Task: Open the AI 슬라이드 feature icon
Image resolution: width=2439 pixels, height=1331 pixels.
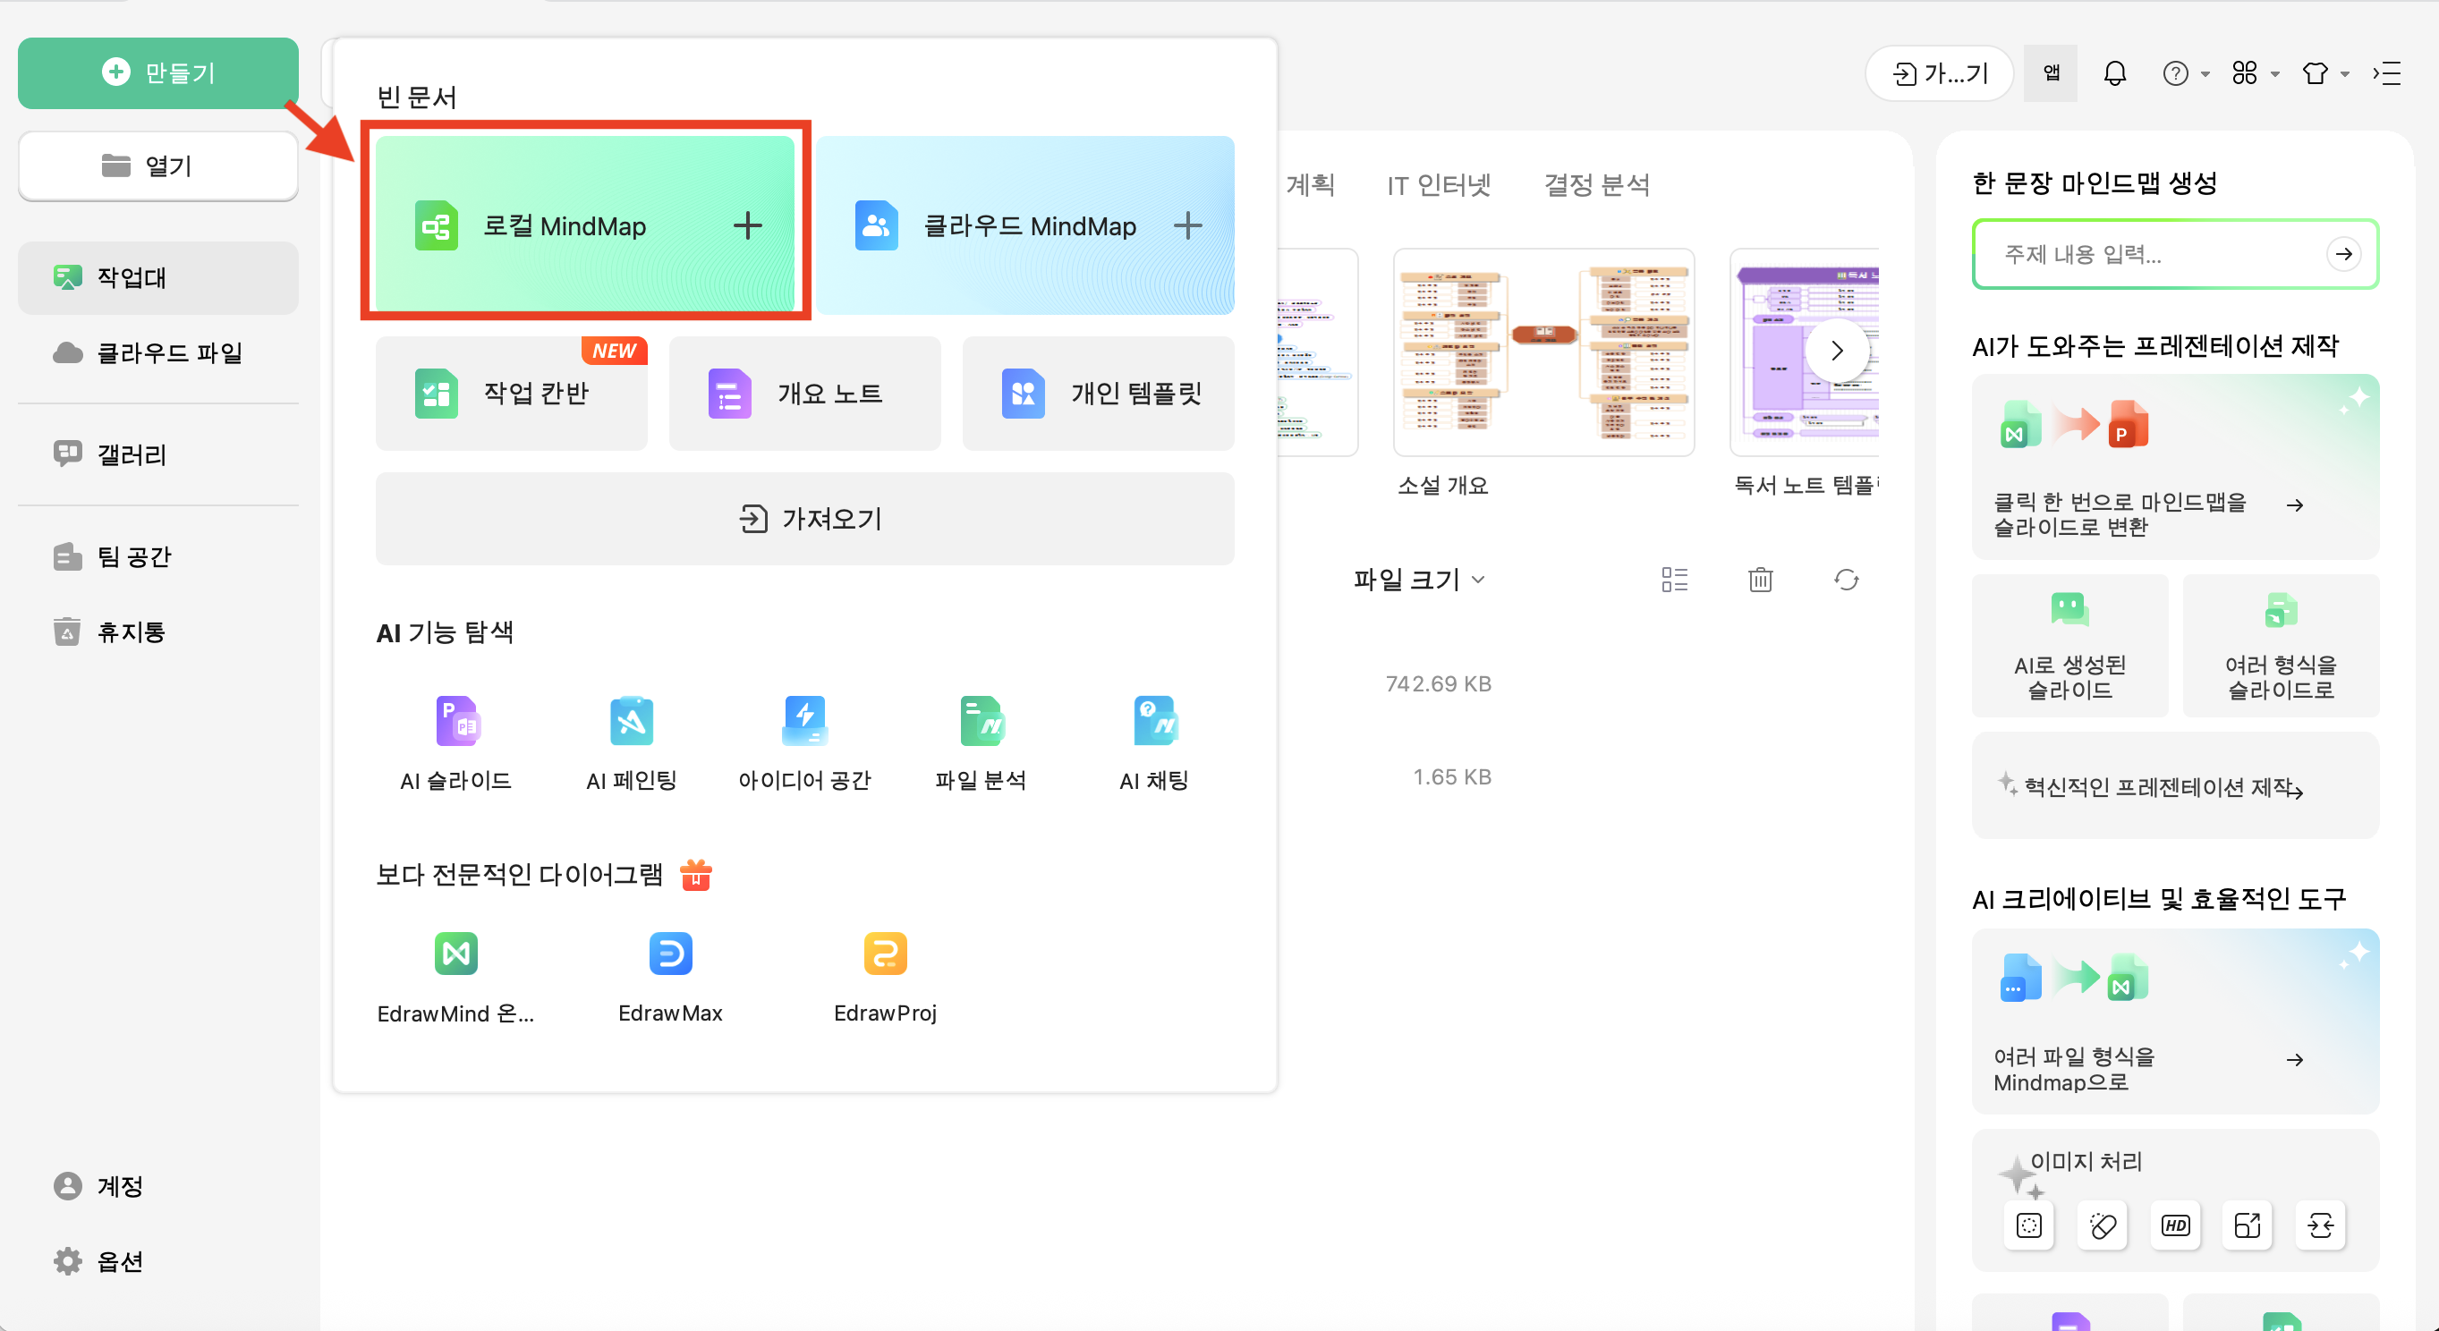Action: (x=456, y=722)
